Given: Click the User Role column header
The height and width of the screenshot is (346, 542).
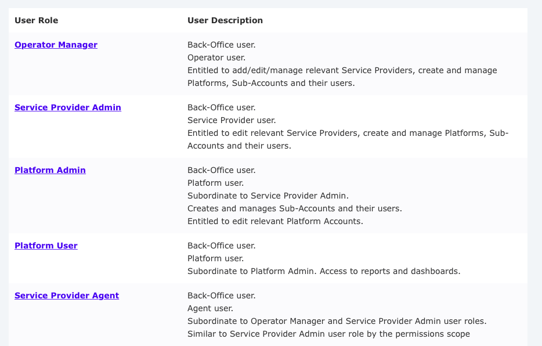Looking at the screenshot, I should click(x=36, y=20).
